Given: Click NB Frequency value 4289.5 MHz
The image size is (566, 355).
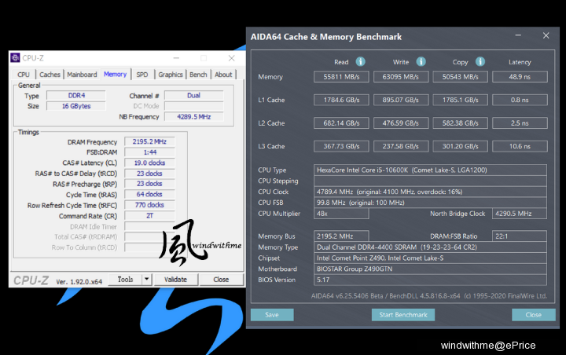Looking at the screenshot, I should pos(194,116).
